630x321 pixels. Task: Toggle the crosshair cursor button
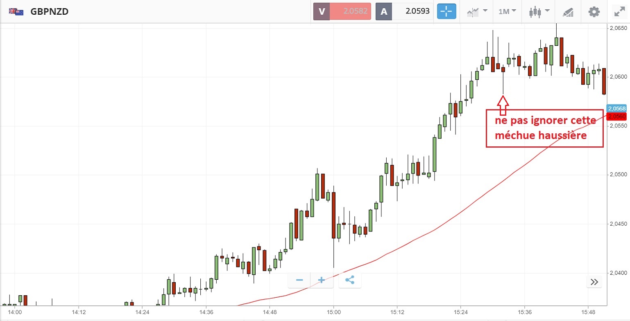(x=446, y=11)
